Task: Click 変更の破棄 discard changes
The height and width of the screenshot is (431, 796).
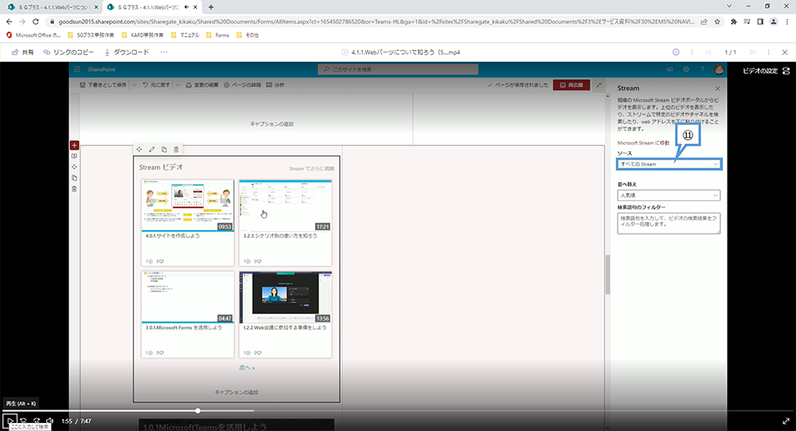Action: pos(202,85)
